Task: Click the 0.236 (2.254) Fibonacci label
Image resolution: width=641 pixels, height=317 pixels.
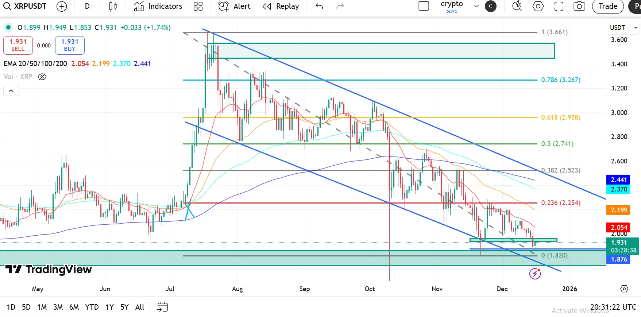Action: coord(561,203)
